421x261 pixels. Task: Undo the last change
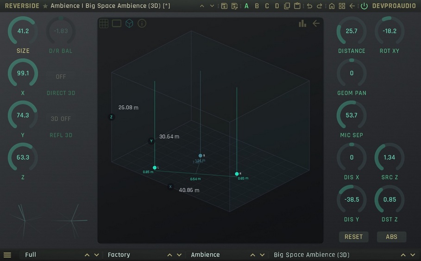coord(309,6)
